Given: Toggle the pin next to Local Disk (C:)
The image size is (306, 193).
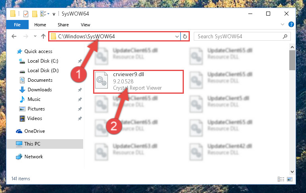Looking at the screenshot, I should (80, 61).
